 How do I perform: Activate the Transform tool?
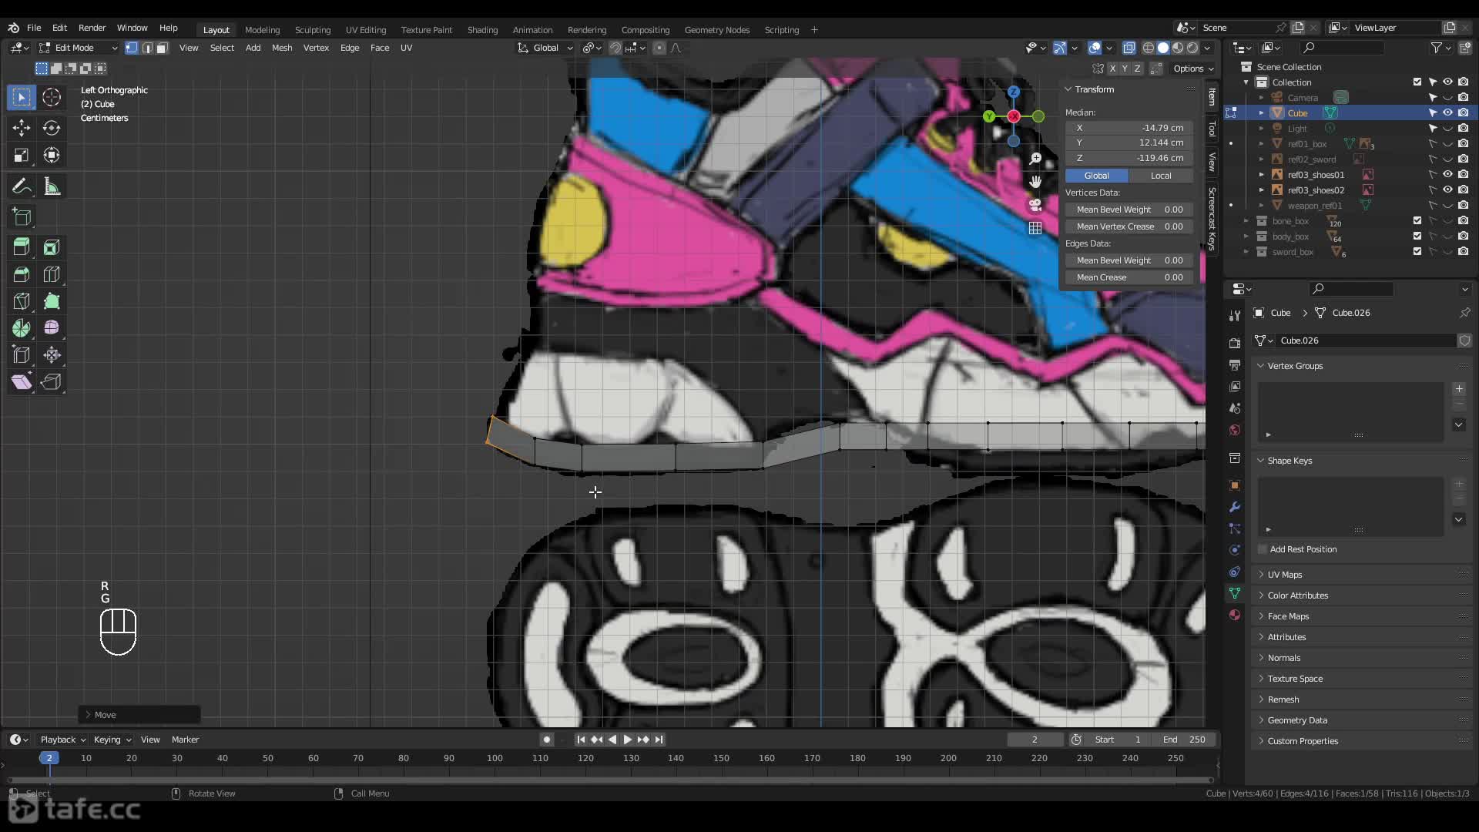(52, 155)
